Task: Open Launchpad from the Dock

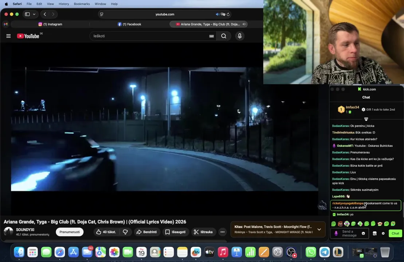Action: pyautogui.click(x=32, y=252)
